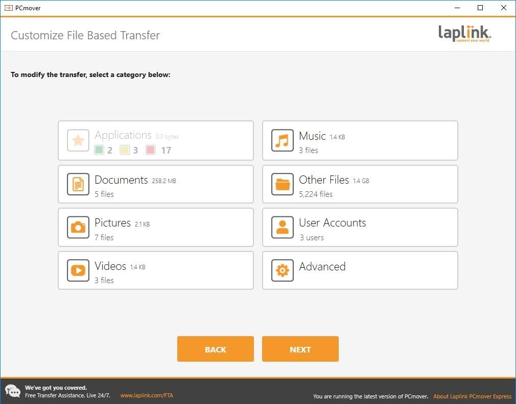Click the Pictures camera icon
Screen dimensions: 516x404
tap(78, 227)
